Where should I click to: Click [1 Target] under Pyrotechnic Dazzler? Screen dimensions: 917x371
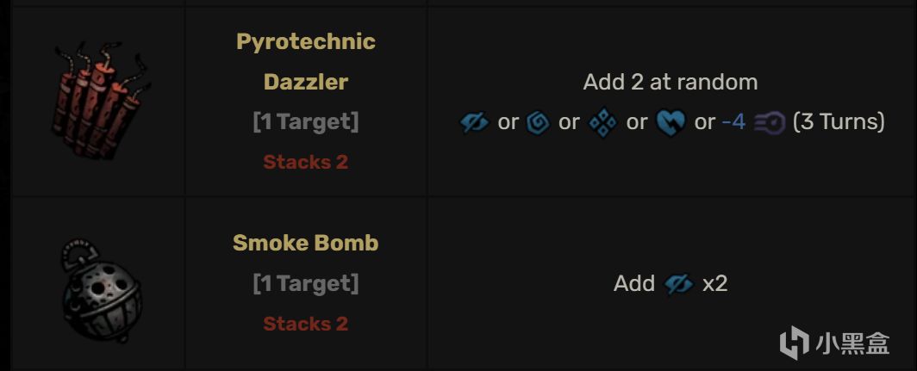[x=306, y=121]
